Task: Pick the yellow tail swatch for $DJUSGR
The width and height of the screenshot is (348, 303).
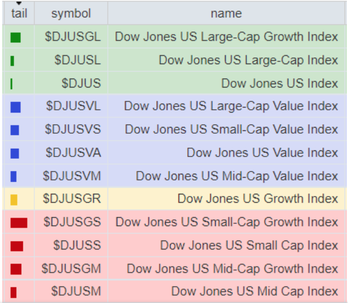Action: [x=14, y=199]
